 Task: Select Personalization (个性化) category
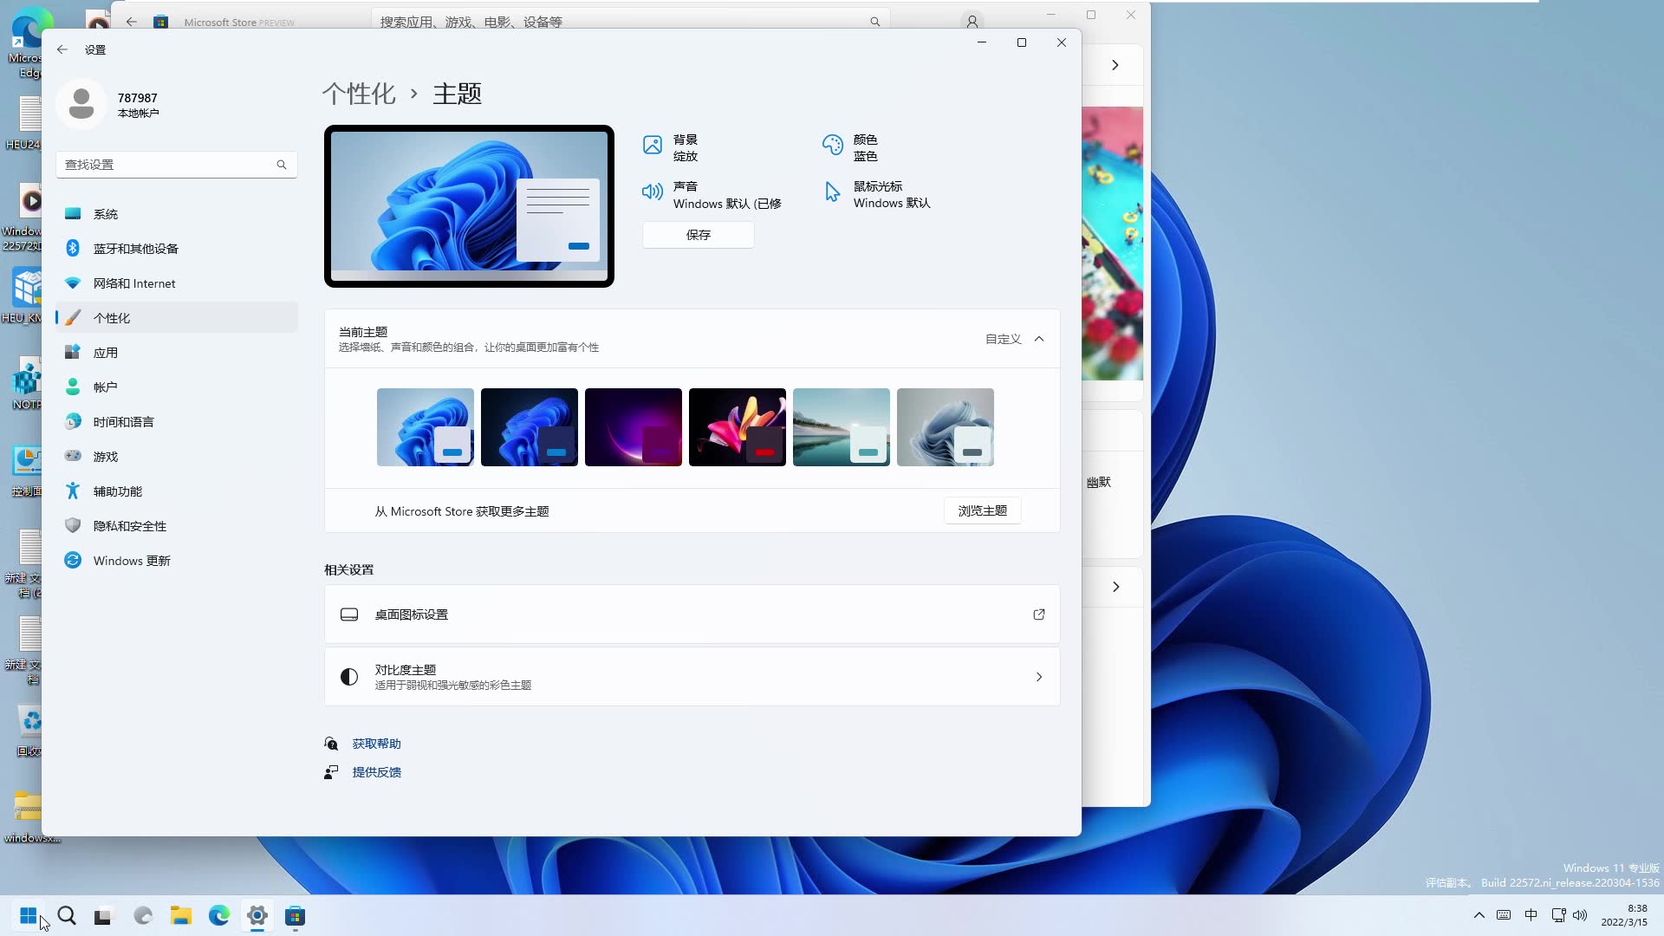coord(177,318)
